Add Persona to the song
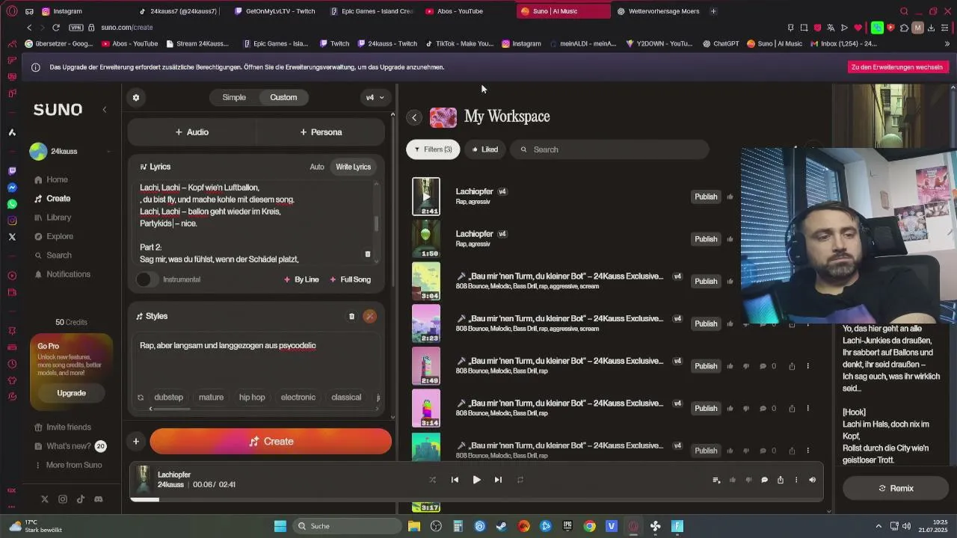 (321, 132)
